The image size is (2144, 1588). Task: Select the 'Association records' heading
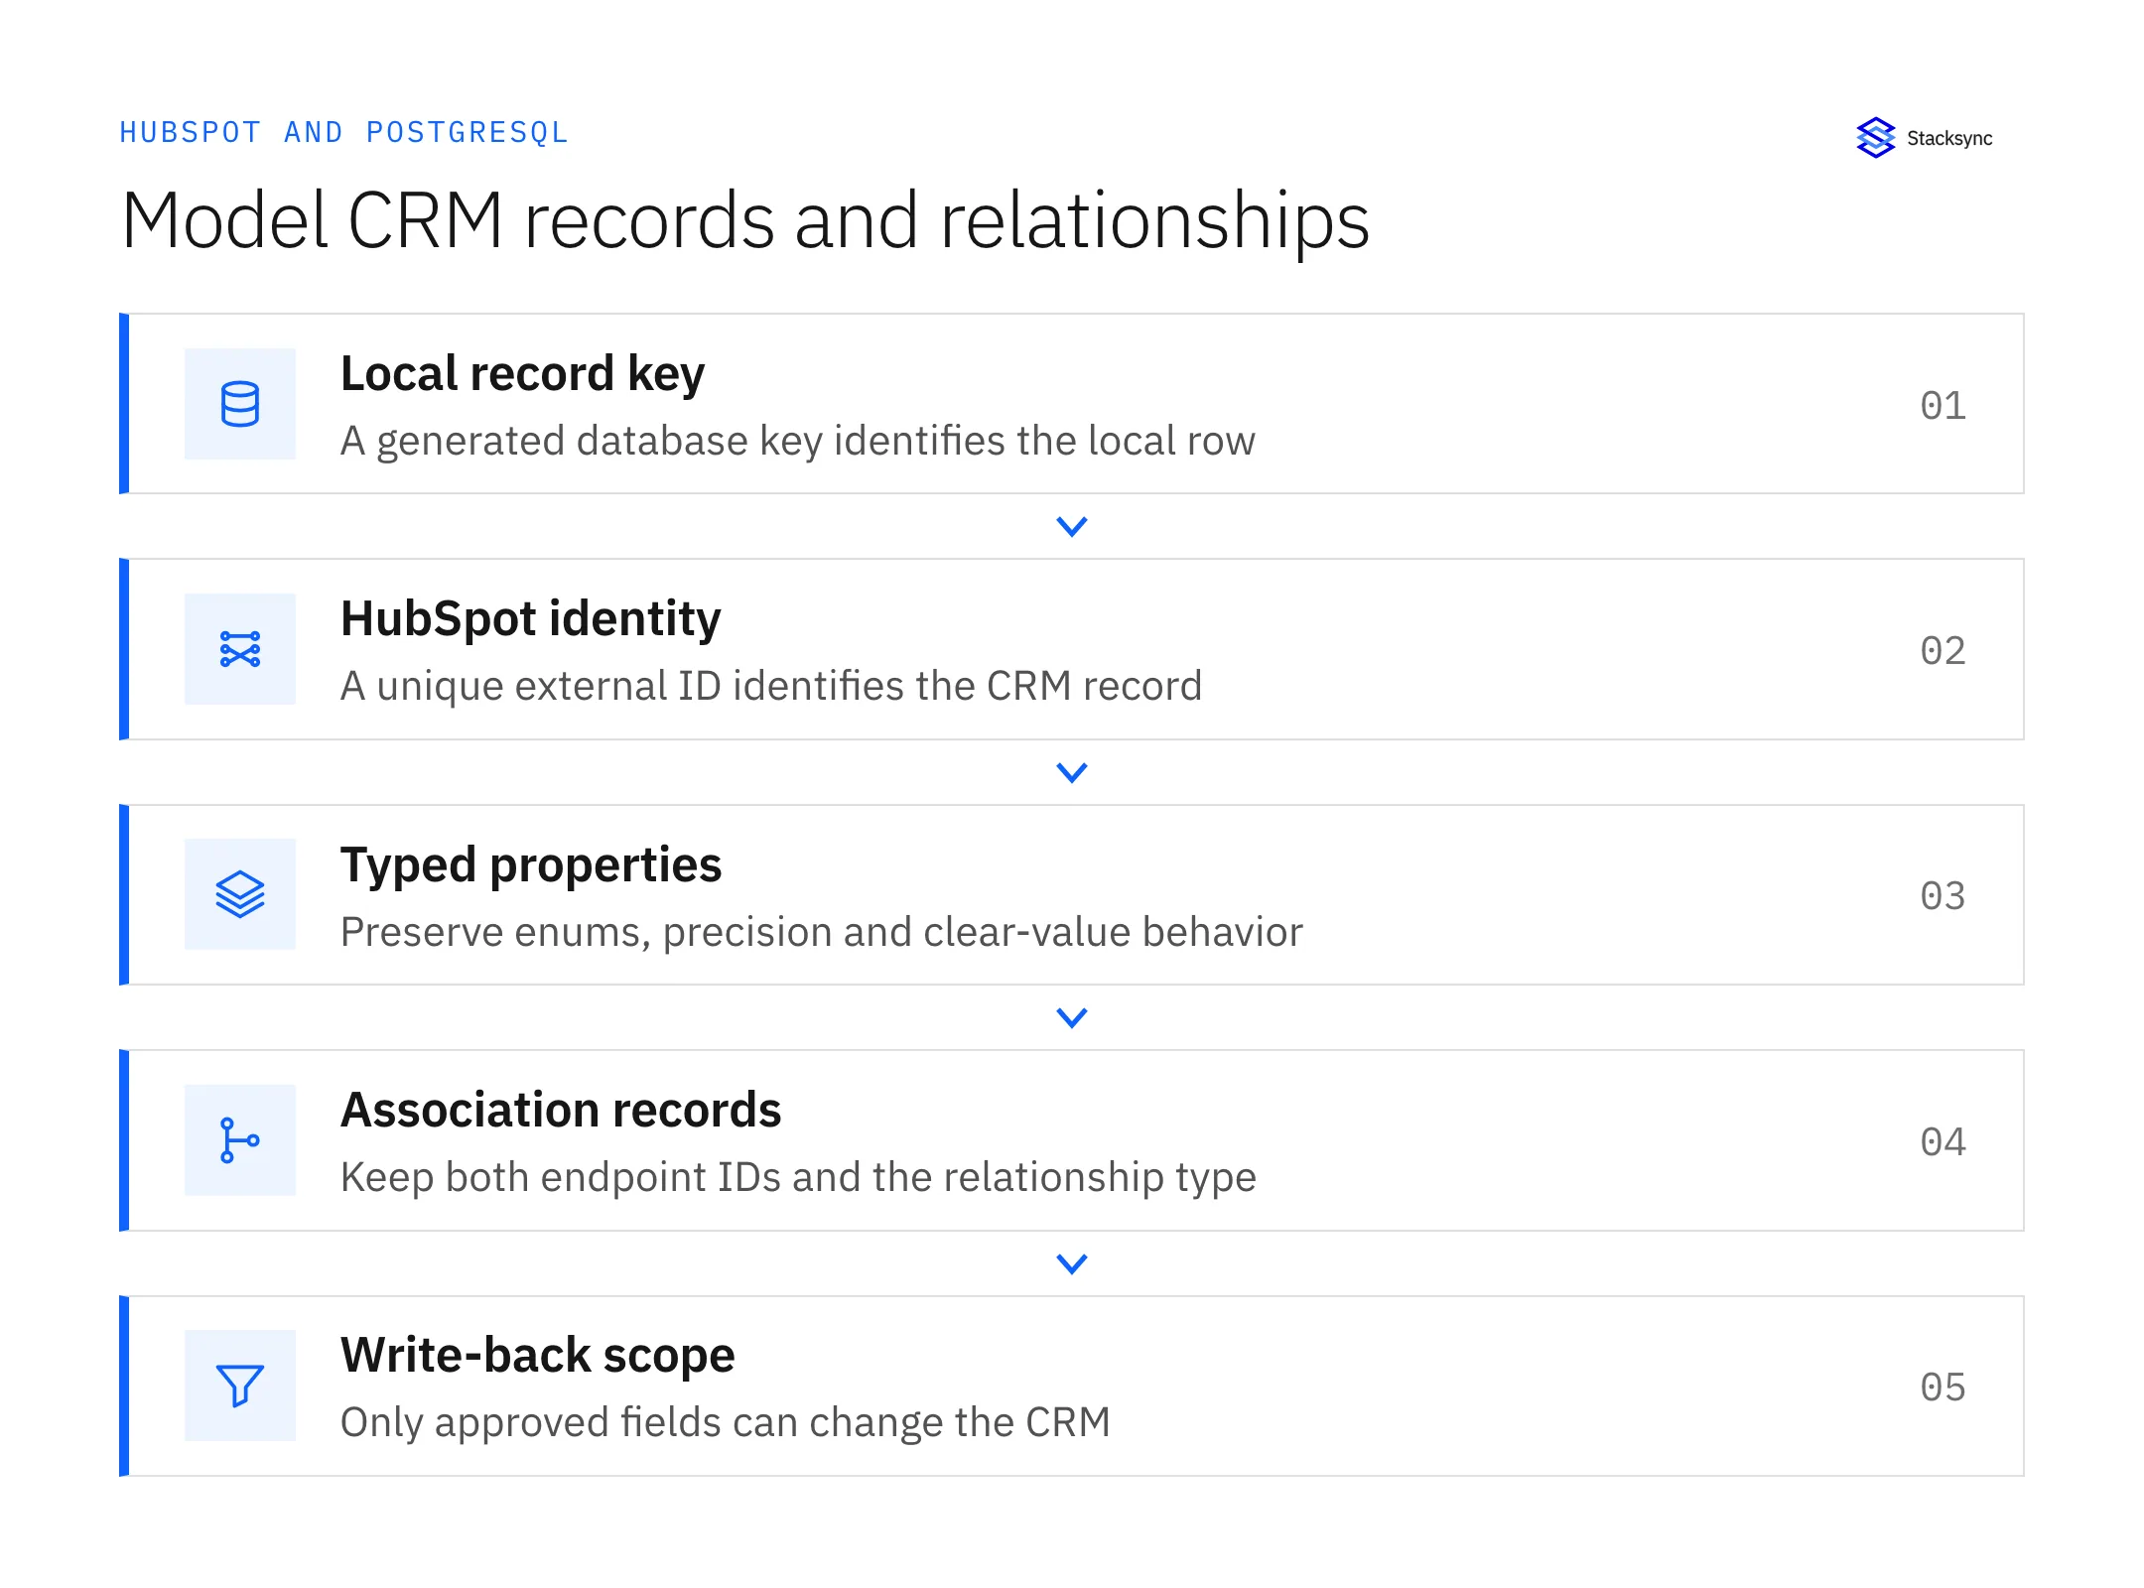pyautogui.click(x=561, y=1110)
